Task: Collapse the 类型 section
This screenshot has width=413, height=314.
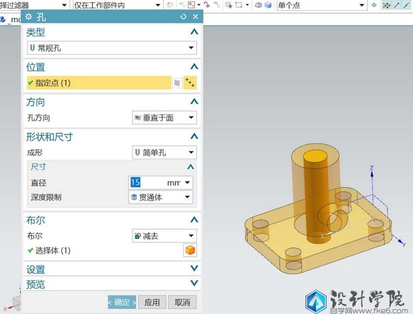Action: (x=194, y=32)
